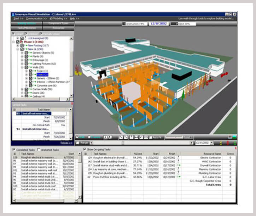Select the Walk navigation radio button
The image size is (256, 216).
tap(77, 137)
